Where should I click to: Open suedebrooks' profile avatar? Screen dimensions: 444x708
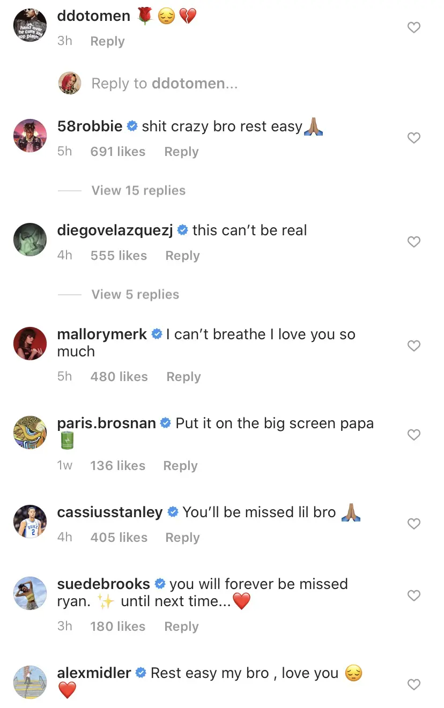click(x=30, y=593)
